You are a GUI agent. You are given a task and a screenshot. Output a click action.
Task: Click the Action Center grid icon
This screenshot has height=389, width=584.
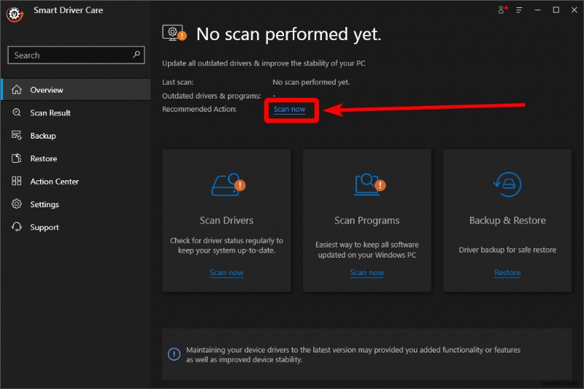(16, 181)
